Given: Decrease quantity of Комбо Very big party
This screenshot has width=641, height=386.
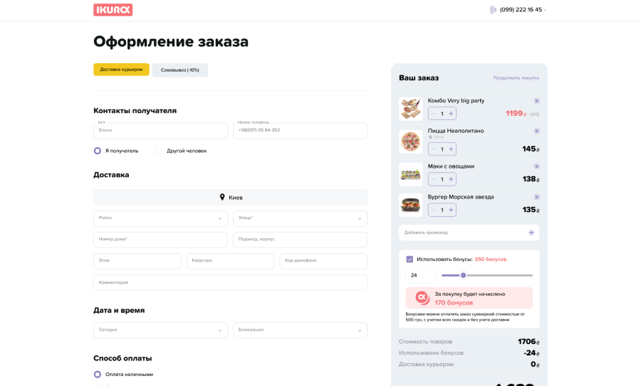Looking at the screenshot, I should pyautogui.click(x=433, y=114).
